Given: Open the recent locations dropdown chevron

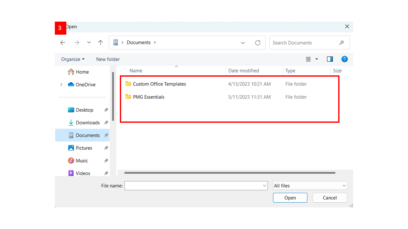Looking at the screenshot, I should pyautogui.click(x=89, y=43).
